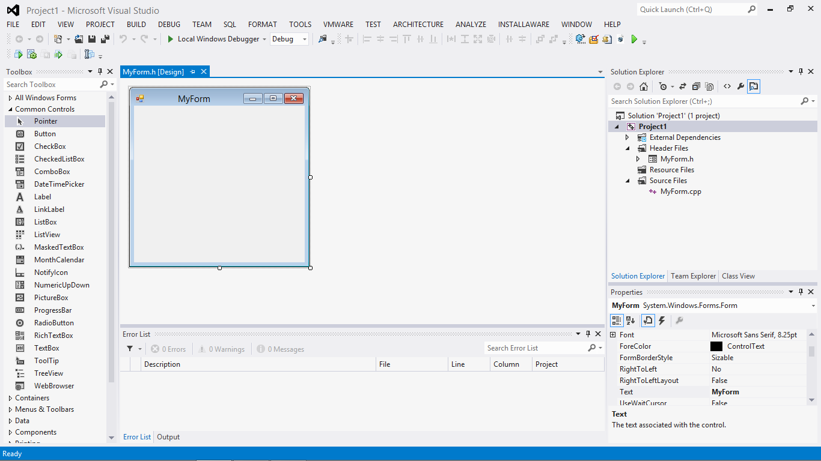The width and height of the screenshot is (821, 461).
Task: Toggle Preview Selected Items in Solution Explorer
Action: [x=754, y=86]
